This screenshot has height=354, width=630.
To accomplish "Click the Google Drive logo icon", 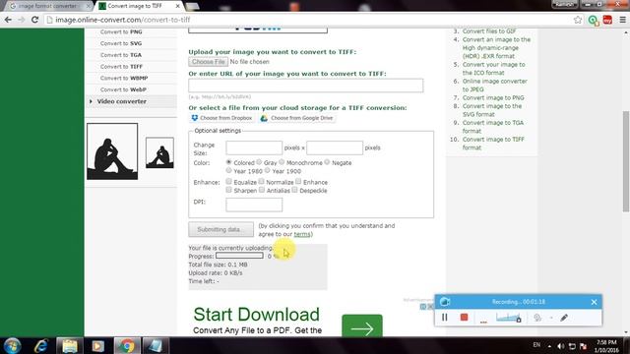I will tap(264, 118).
